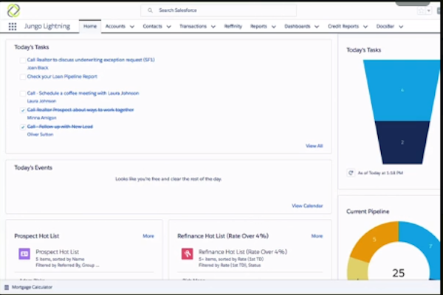Open the Refinance Hot List (Rate Over 4%) title link

(243, 251)
